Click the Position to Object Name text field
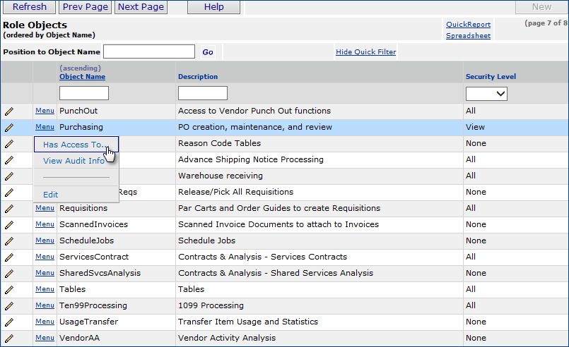 [x=149, y=51]
